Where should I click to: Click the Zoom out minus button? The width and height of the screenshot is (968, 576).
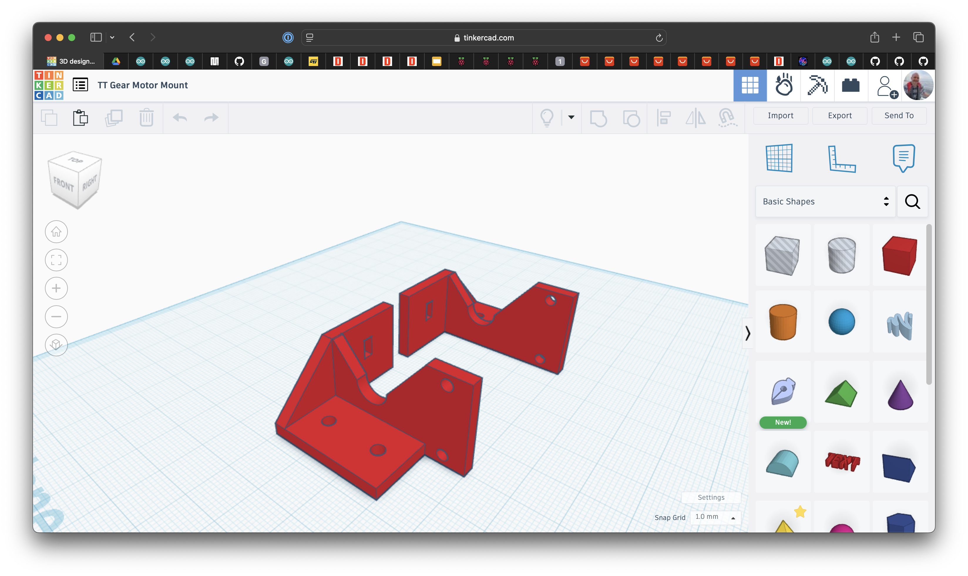[56, 317]
